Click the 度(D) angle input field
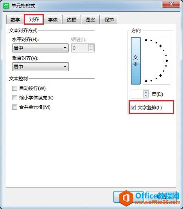Viewport: 183px width, 209px height. pyautogui.click(x=137, y=94)
